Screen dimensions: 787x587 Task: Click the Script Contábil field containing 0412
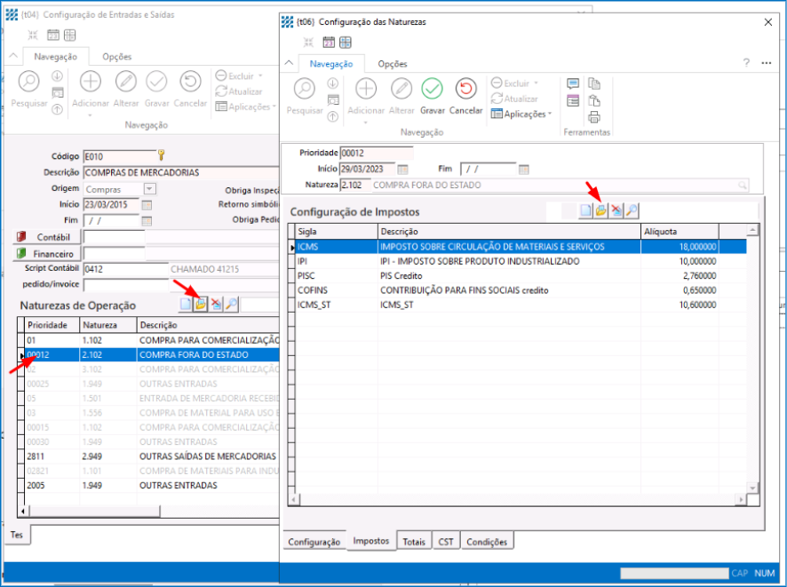pos(125,269)
